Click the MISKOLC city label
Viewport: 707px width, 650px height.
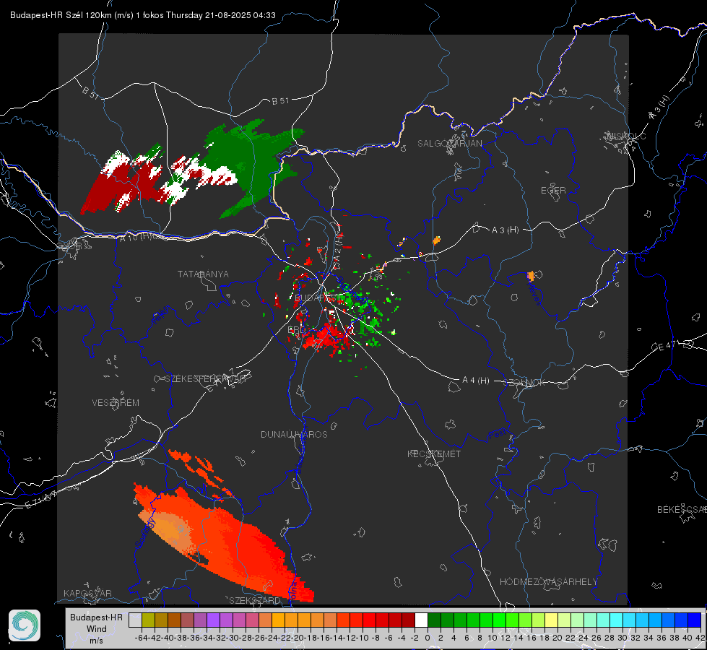[626, 136]
